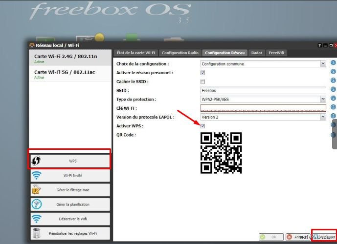Focus the SSID field containing Freebox
This screenshot has height=244, width=337.
point(263,90)
